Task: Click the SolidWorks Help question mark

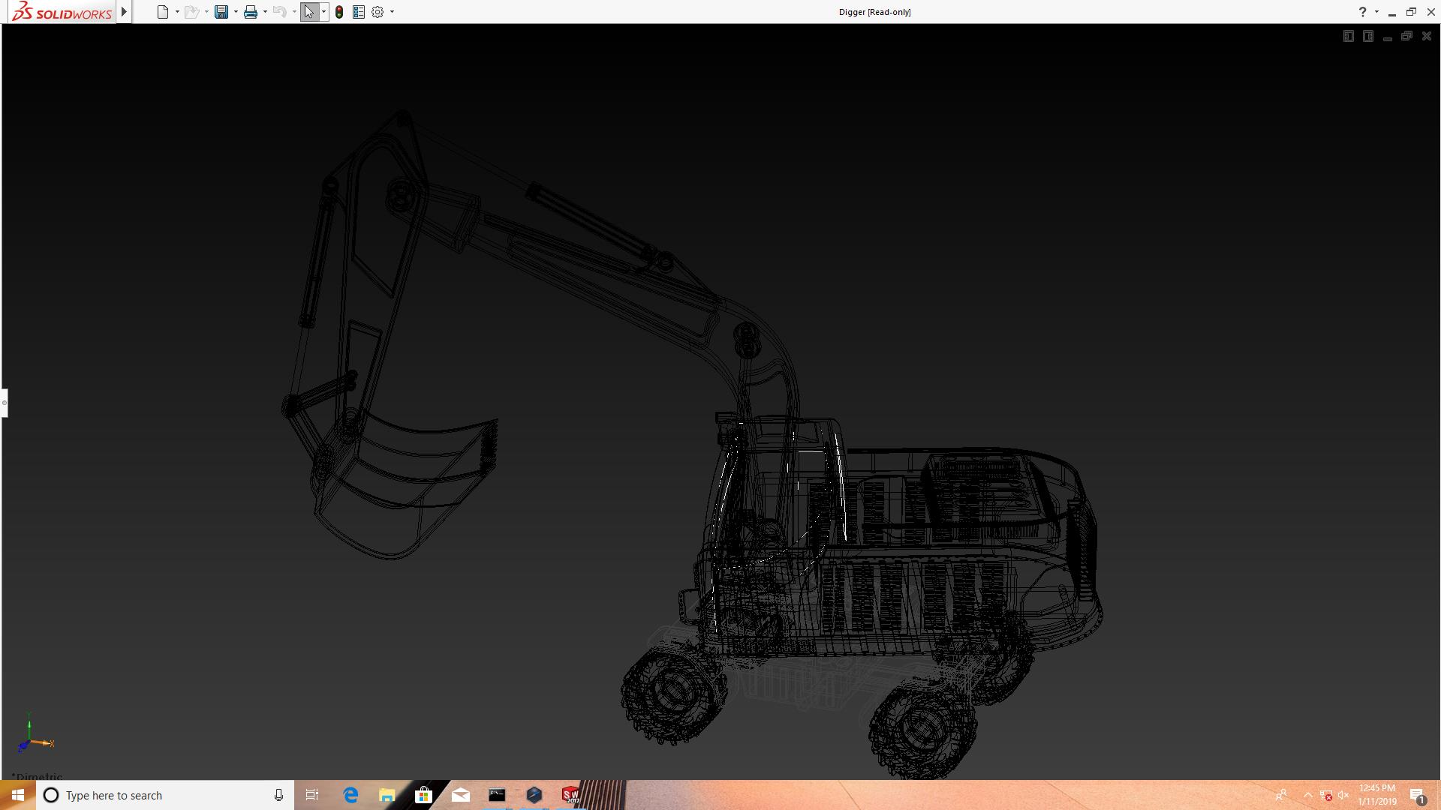Action: tap(1362, 12)
